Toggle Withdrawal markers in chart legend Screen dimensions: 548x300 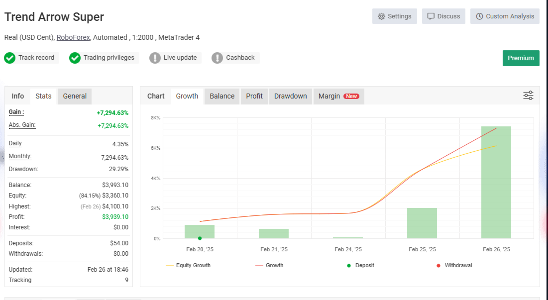pyautogui.click(x=454, y=266)
